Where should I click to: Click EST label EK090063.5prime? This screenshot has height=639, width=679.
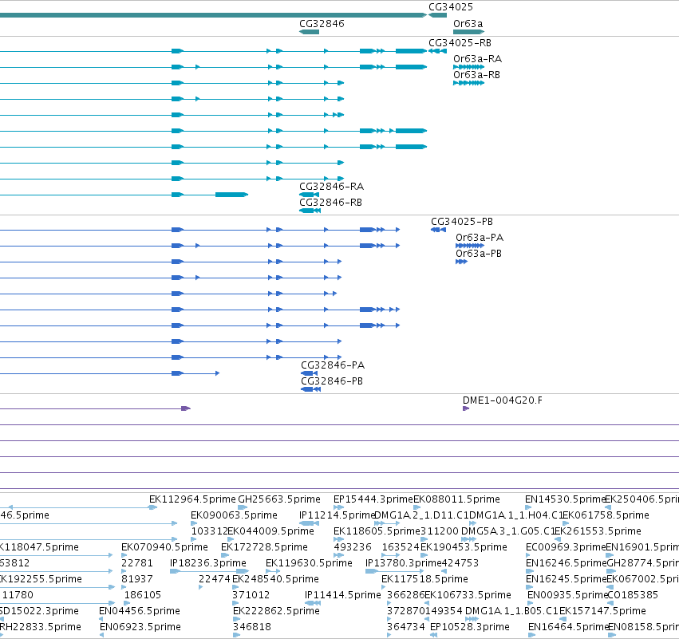click(x=234, y=515)
